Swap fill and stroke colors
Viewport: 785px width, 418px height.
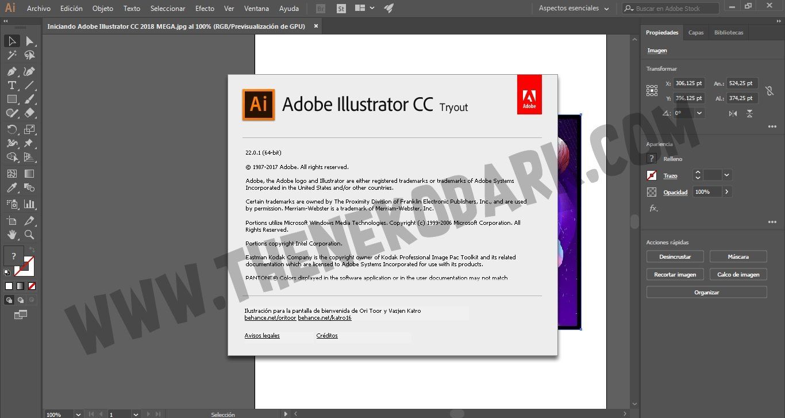(x=32, y=250)
